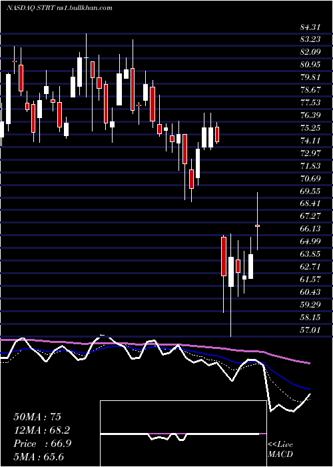Click the 75.25 price axis label
Viewport: 333px width, 467px height.
pos(310,128)
